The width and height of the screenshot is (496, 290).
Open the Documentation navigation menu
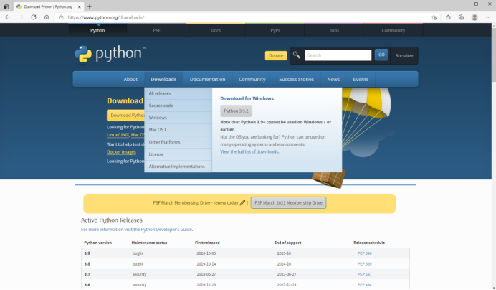pos(208,79)
